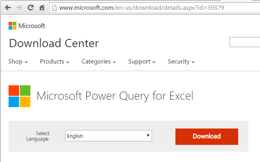The width and height of the screenshot is (260, 162).
Task: Click the browser forward arrow
Action: pyautogui.click(x=19, y=7)
